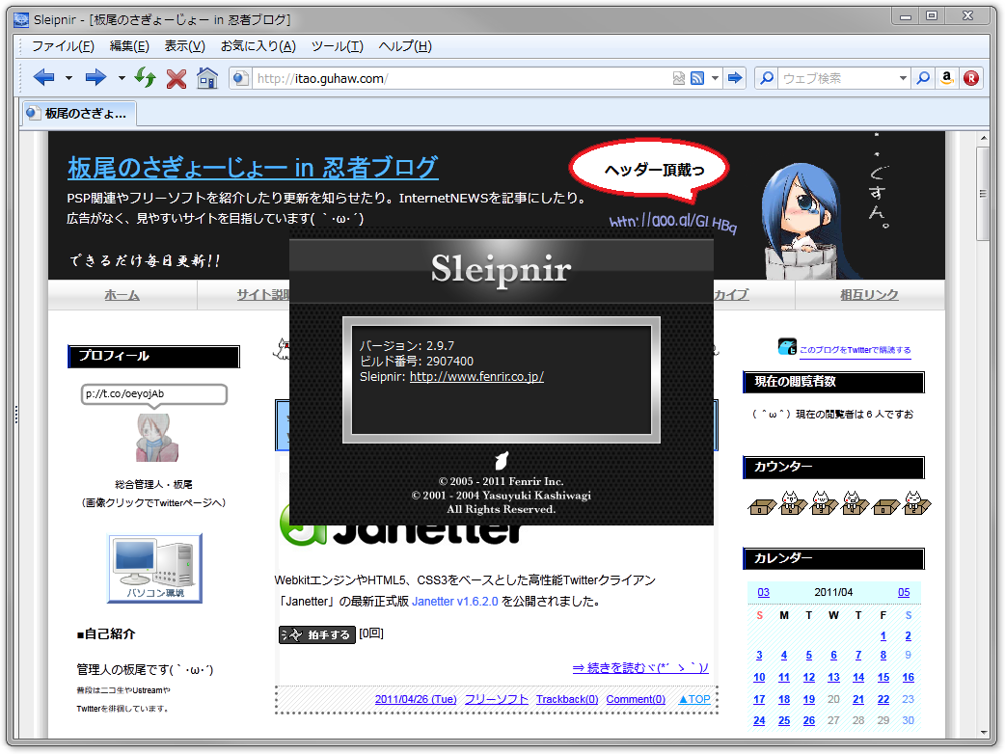Viewport: 1005px width, 754px height.
Task: Open Janetter v1.6.2.0 link
Action: pyautogui.click(x=454, y=601)
